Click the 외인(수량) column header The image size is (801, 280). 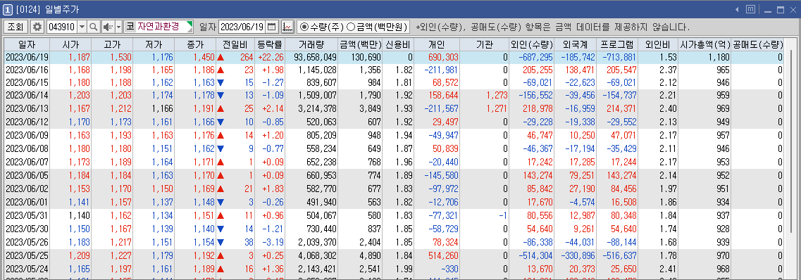(532, 44)
